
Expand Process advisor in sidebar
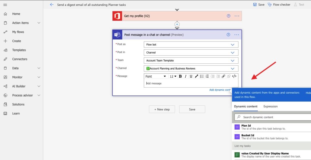(39, 95)
